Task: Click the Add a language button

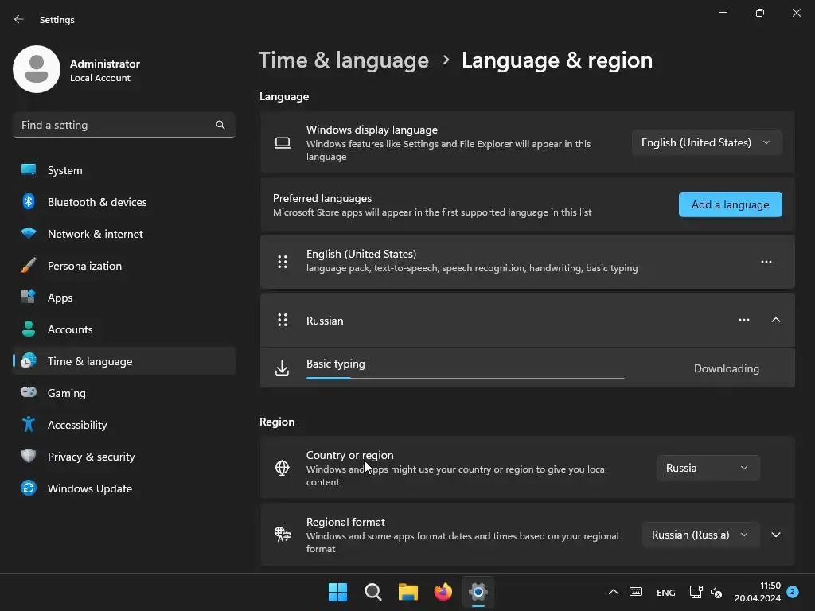Action: tap(730, 204)
